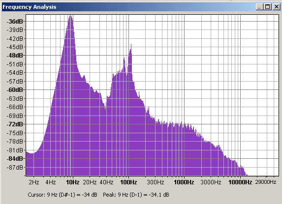This screenshot has height=204, width=282.
Task: Maximize the Frequency Analysis window
Action: coord(267,7)
